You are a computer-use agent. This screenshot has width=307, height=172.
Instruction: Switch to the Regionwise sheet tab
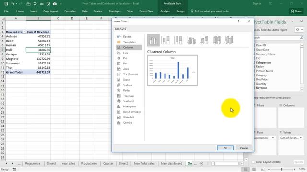(33, 163)
